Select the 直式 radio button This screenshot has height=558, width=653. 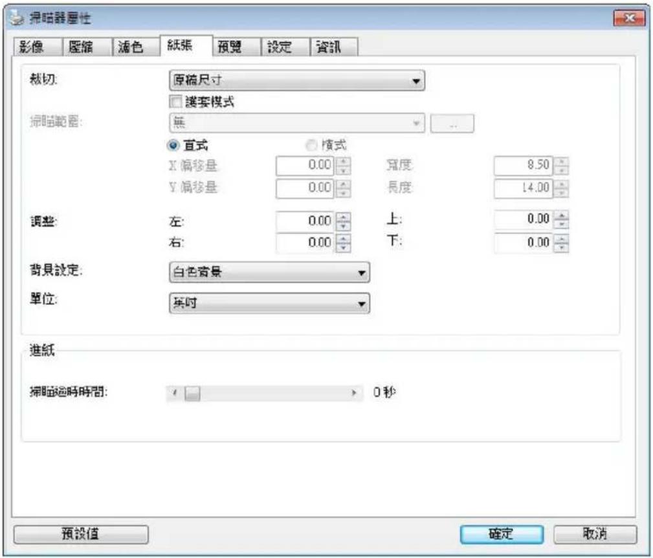tap(173, 146)
